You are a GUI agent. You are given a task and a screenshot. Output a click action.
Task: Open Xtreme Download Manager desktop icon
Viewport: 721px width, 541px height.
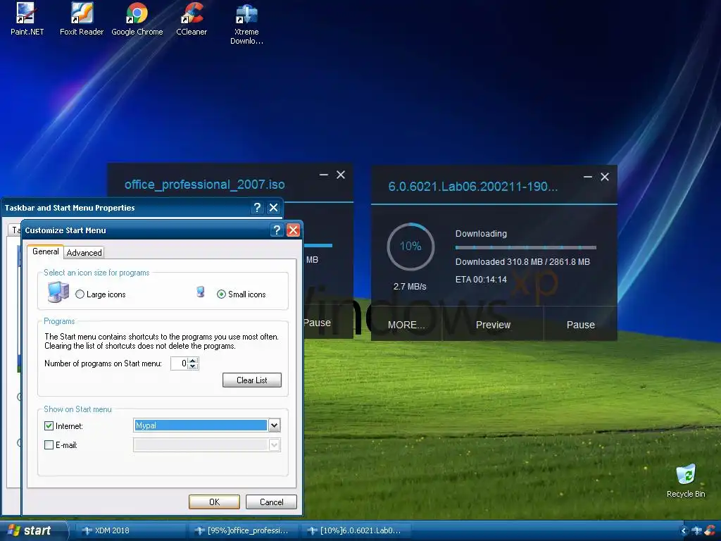(x=246, y=24)
